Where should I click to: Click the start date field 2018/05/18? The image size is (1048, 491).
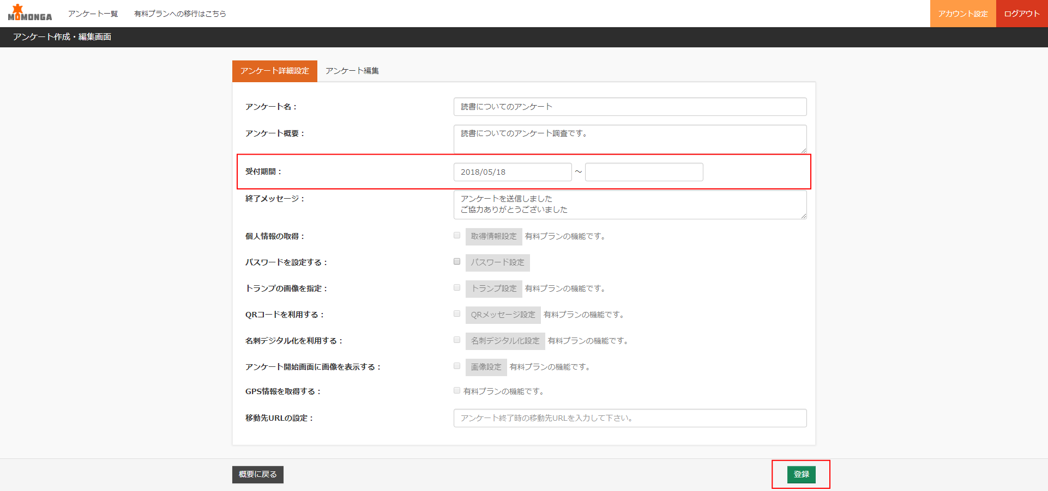pyautogui.click(x=513, y=172)
